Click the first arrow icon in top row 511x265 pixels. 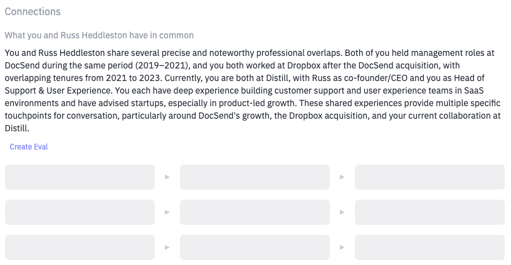[167, 177]
